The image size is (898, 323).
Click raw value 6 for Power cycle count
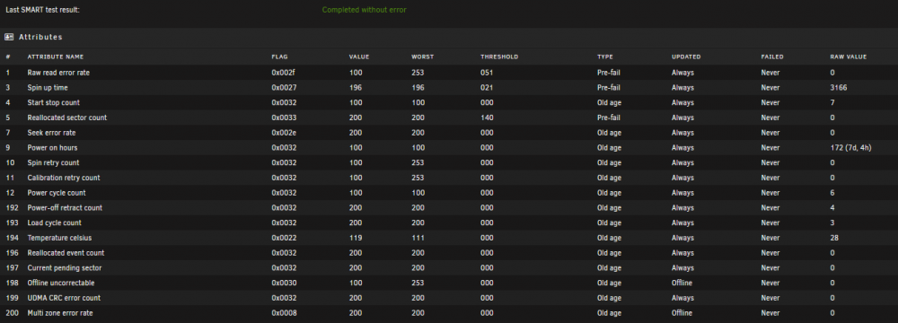pos(832,192)
